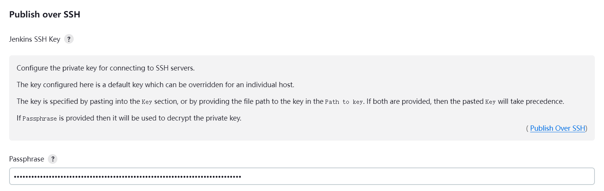Click the 'default key' overridden help sentence

(155, 85)
